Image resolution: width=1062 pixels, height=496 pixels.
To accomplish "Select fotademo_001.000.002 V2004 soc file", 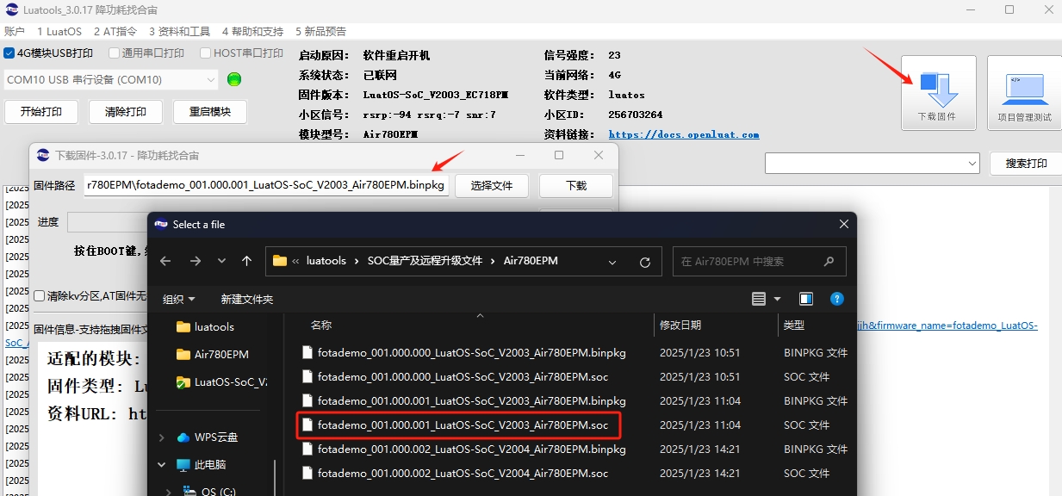I will 456,473.
